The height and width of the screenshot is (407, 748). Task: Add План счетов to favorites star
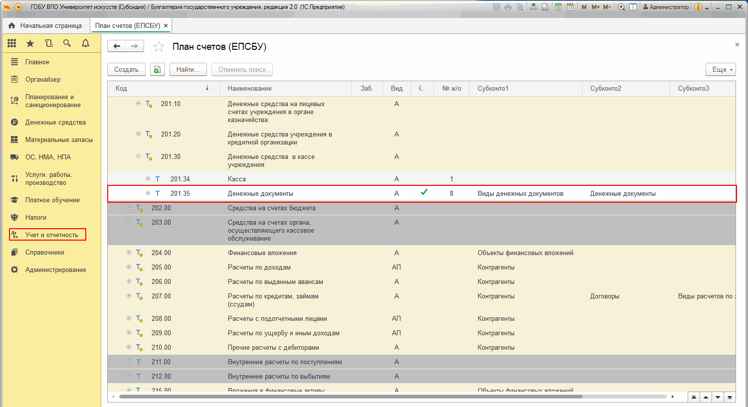159,47
